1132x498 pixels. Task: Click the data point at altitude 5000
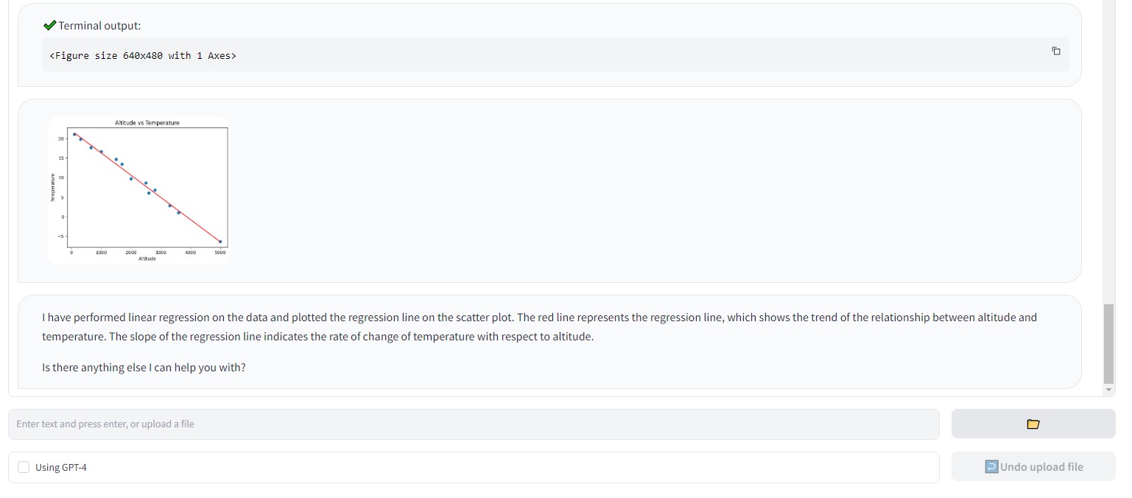pyautogui.click(x=220, y=242)
